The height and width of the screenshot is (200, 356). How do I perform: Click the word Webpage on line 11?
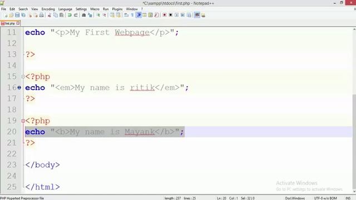pos(132,32)
